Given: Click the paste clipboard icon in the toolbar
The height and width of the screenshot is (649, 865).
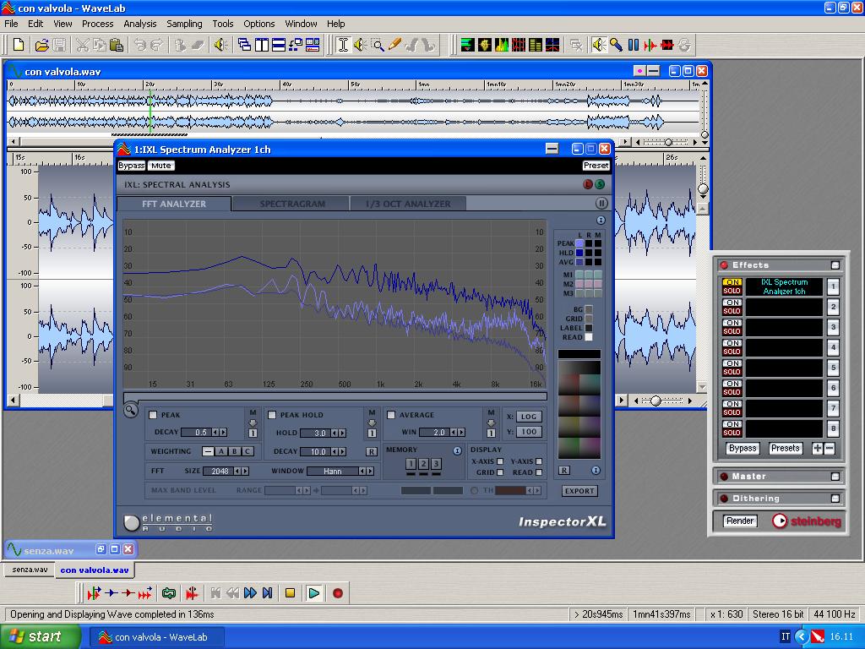Looking at the screenshot, I should pyautogui.click(x=117, y=45).
